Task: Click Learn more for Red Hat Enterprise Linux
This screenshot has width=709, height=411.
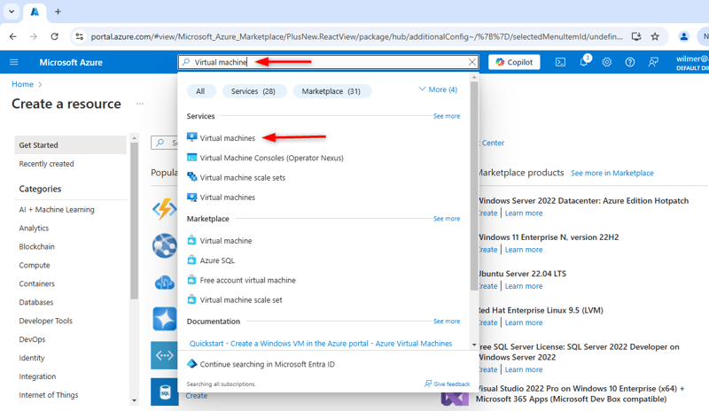Action: click(x=524, y=322)
